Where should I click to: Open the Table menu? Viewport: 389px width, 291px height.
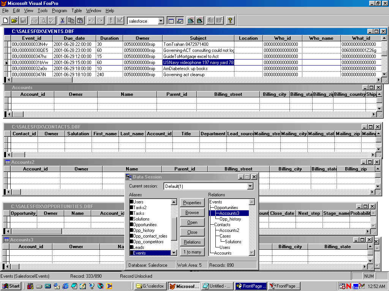(77, 11)
